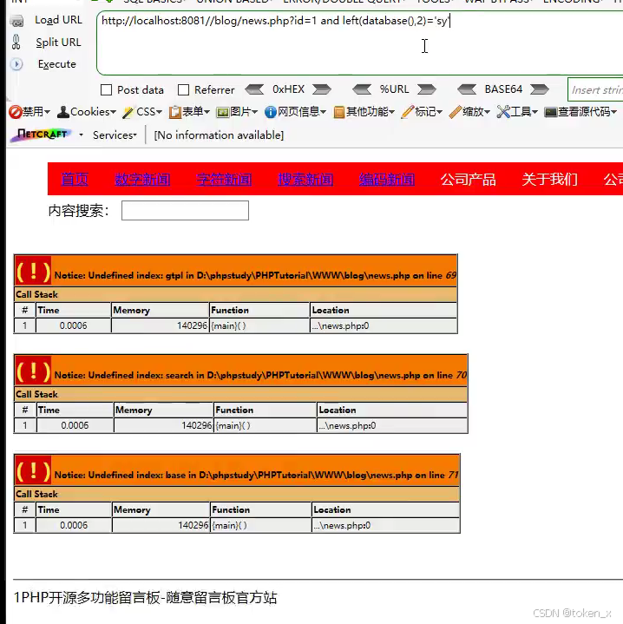The image size is (623, 624).
Task: Open the Cookies dropdown menu
Action: (x=113, y=112)
